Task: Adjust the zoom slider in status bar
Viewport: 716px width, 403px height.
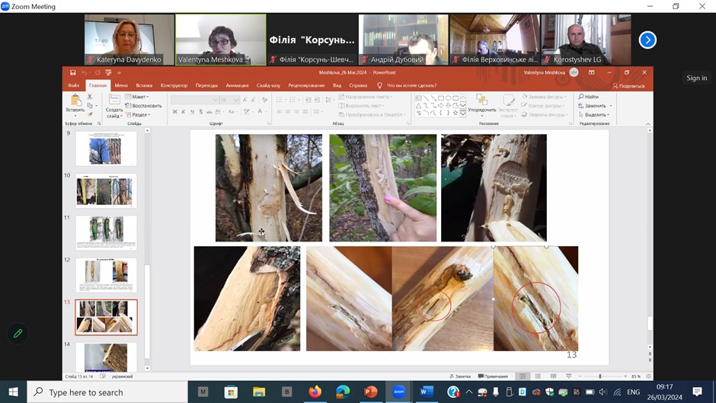Action: click(x=600, y=376)
